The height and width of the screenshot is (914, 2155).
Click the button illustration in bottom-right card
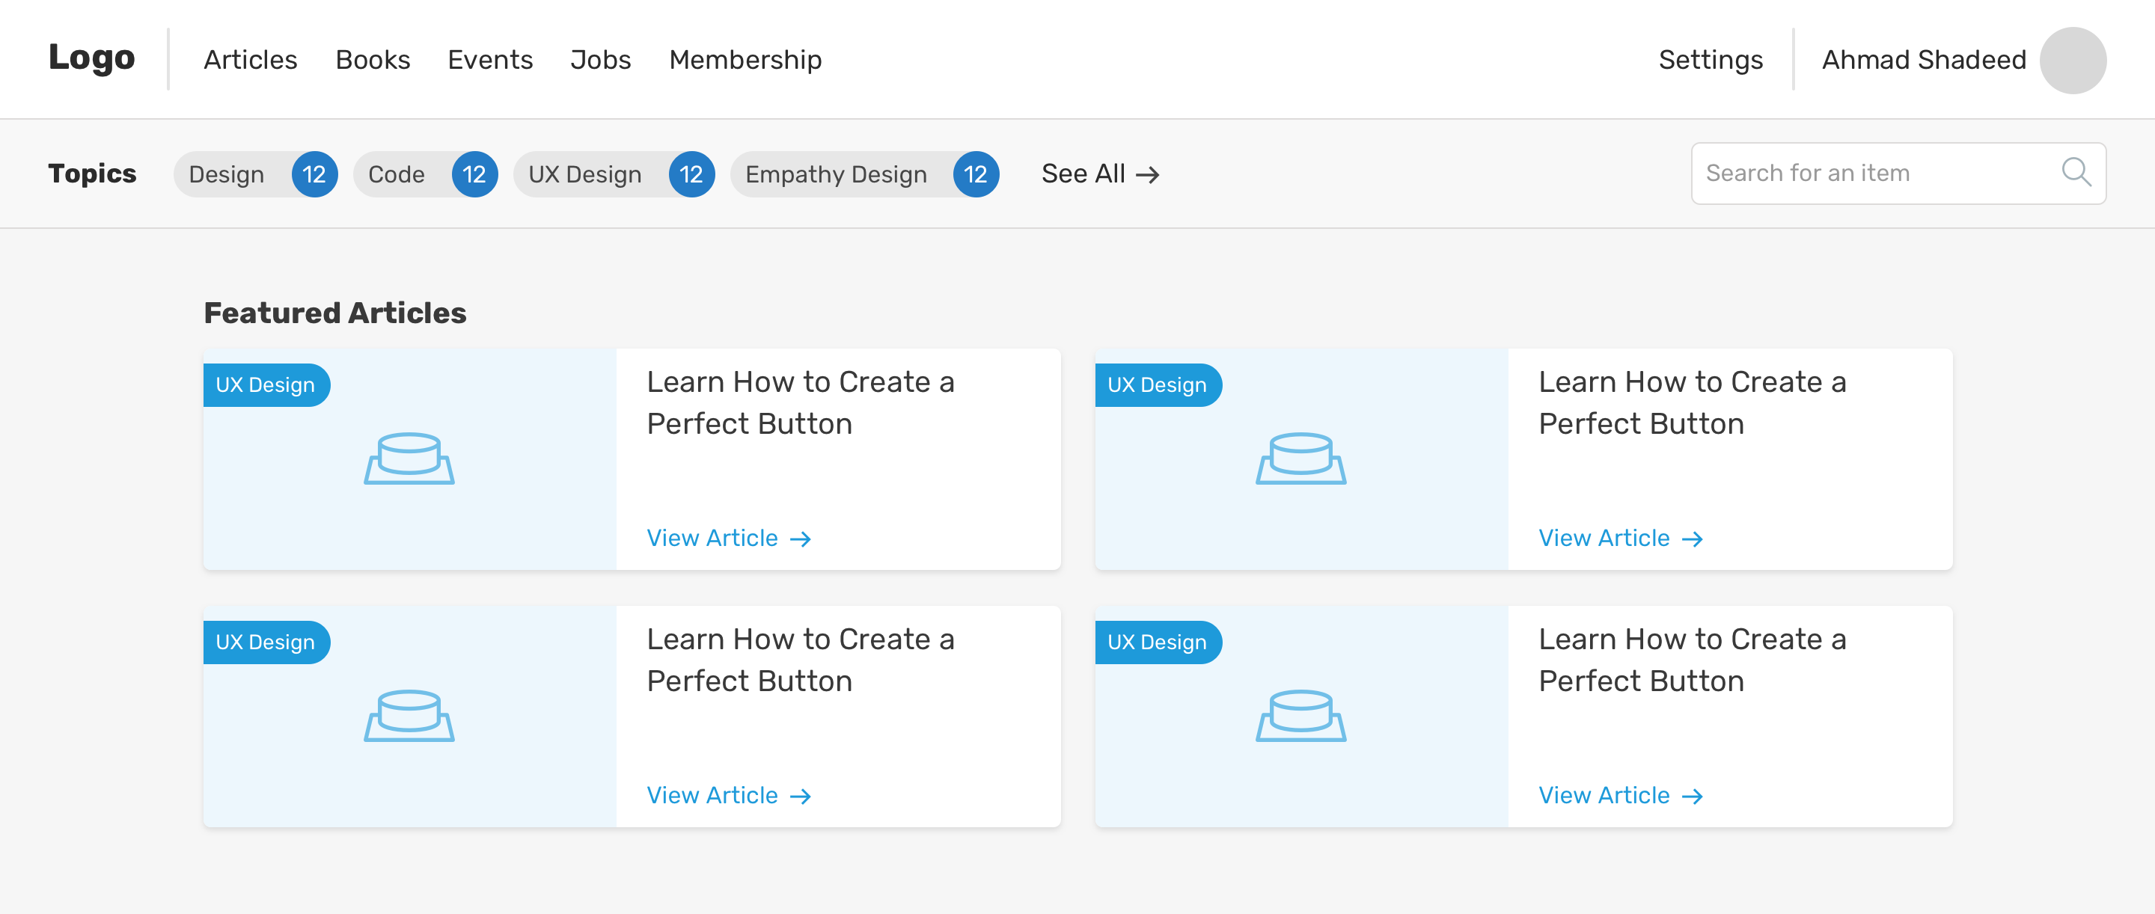pos(1300,716)
